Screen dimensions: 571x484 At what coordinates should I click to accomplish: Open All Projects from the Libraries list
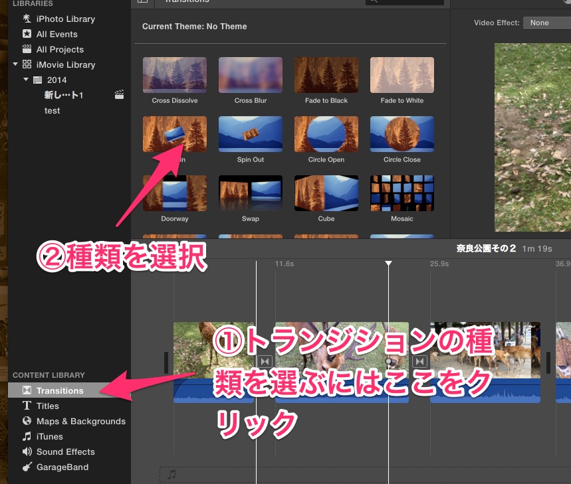(59, 49)
